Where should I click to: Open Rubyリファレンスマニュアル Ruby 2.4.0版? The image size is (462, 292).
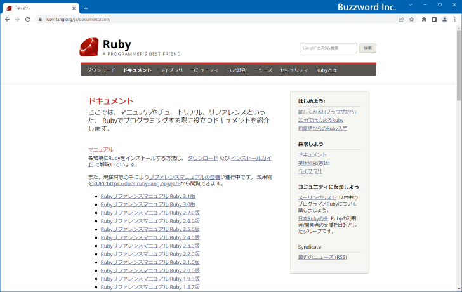pos(150,237)
